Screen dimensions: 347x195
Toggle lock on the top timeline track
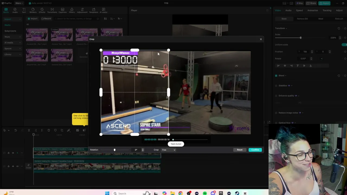(8, 153)
